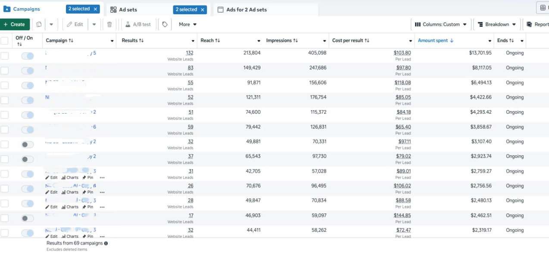Image resolution: width=549 pixels, height=254 pixels.
Task: Open the Columns: Custom dropdown
Action: pyautogui.click(x=440, y=25)
